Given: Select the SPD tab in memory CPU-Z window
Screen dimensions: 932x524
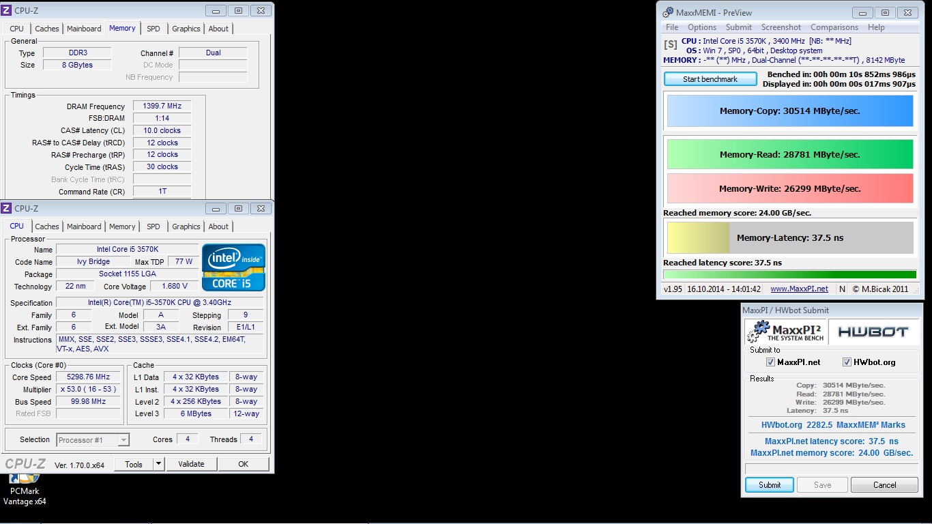Looking at the screenshot, I should click(x=154, y=29).
